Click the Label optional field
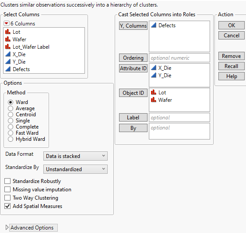The image size is (246, 233). (179, 118)
